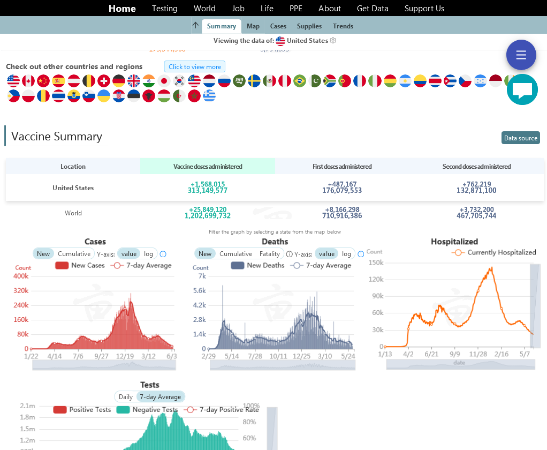Click the Data source button
Image resolution: width=547 pixels, height=450 pixels.
tap(520, 138)
